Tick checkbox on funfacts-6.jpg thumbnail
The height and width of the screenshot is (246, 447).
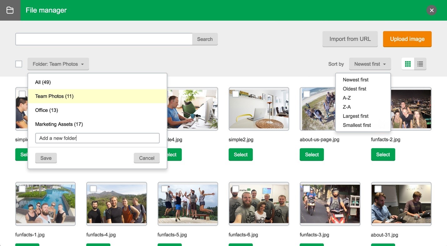[x=236, y=189]
